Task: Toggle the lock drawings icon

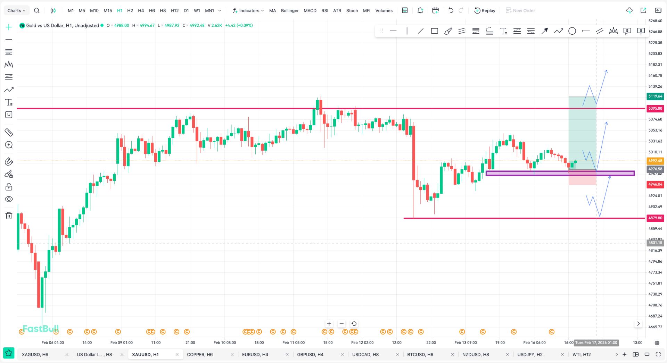Action: pyautogui.click(x=9, y=187)
